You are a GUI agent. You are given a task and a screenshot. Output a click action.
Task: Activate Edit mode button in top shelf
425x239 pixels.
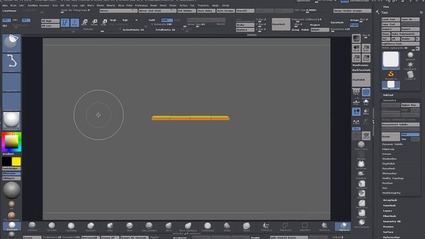[65, 23]
